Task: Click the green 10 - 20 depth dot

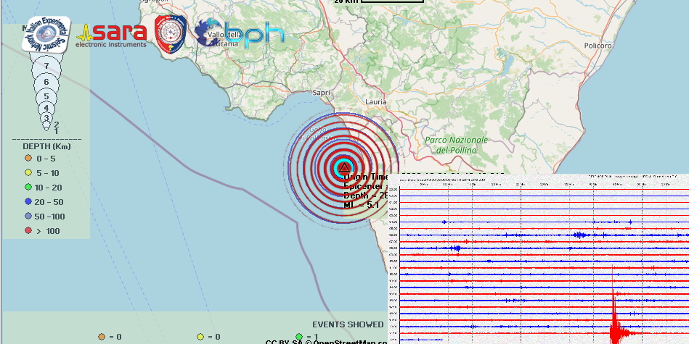Action: click(28, 188)
